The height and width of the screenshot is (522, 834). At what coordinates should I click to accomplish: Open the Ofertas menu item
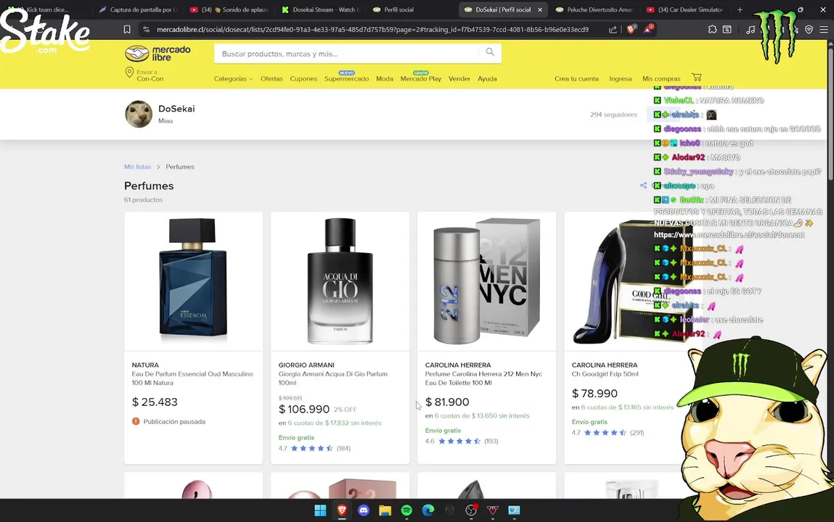coord(271,78)
